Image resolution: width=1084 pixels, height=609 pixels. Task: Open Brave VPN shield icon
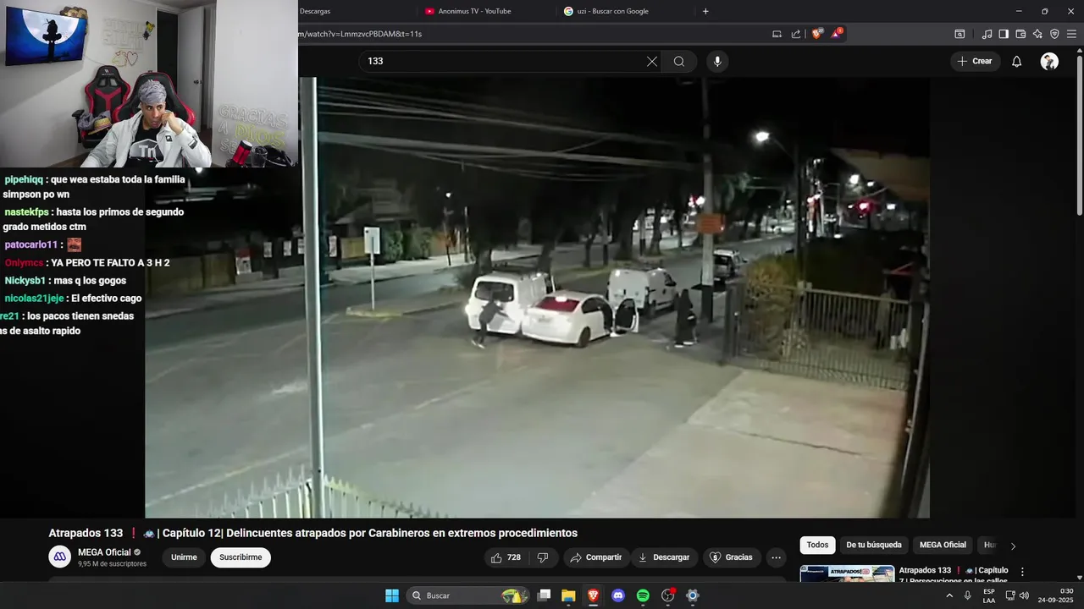[1054, 34]
